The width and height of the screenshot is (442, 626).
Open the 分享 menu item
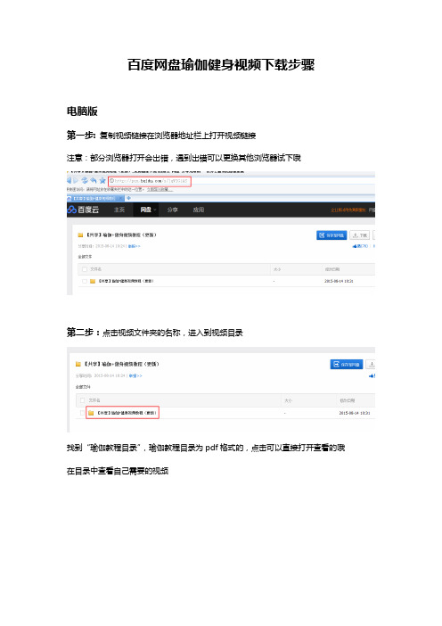tap(172, 210)
